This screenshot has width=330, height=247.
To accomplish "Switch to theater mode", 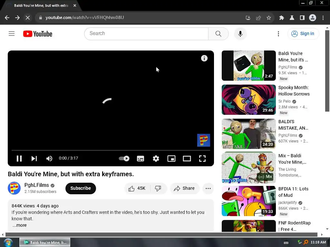I will (x=187, y=158).
